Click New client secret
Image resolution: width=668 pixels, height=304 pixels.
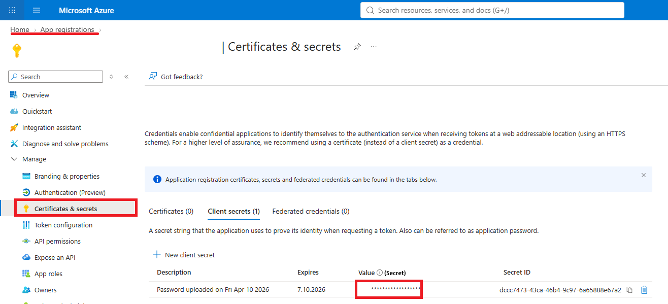[x=184, y=255]
